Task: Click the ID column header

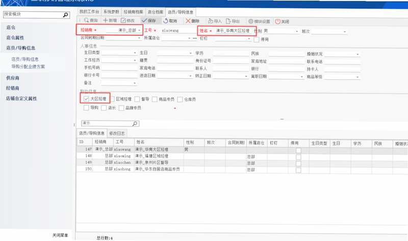Action: (x=85, y=142)
